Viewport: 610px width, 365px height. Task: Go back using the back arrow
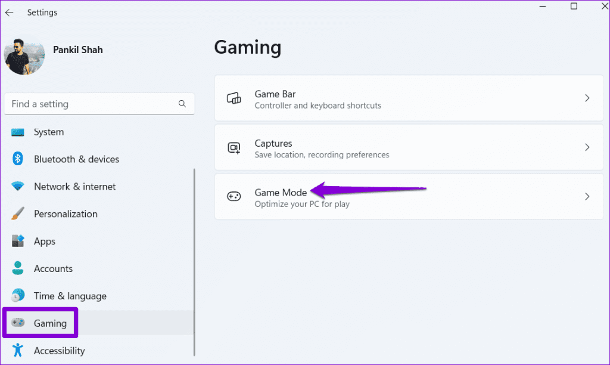coord(10,13)
